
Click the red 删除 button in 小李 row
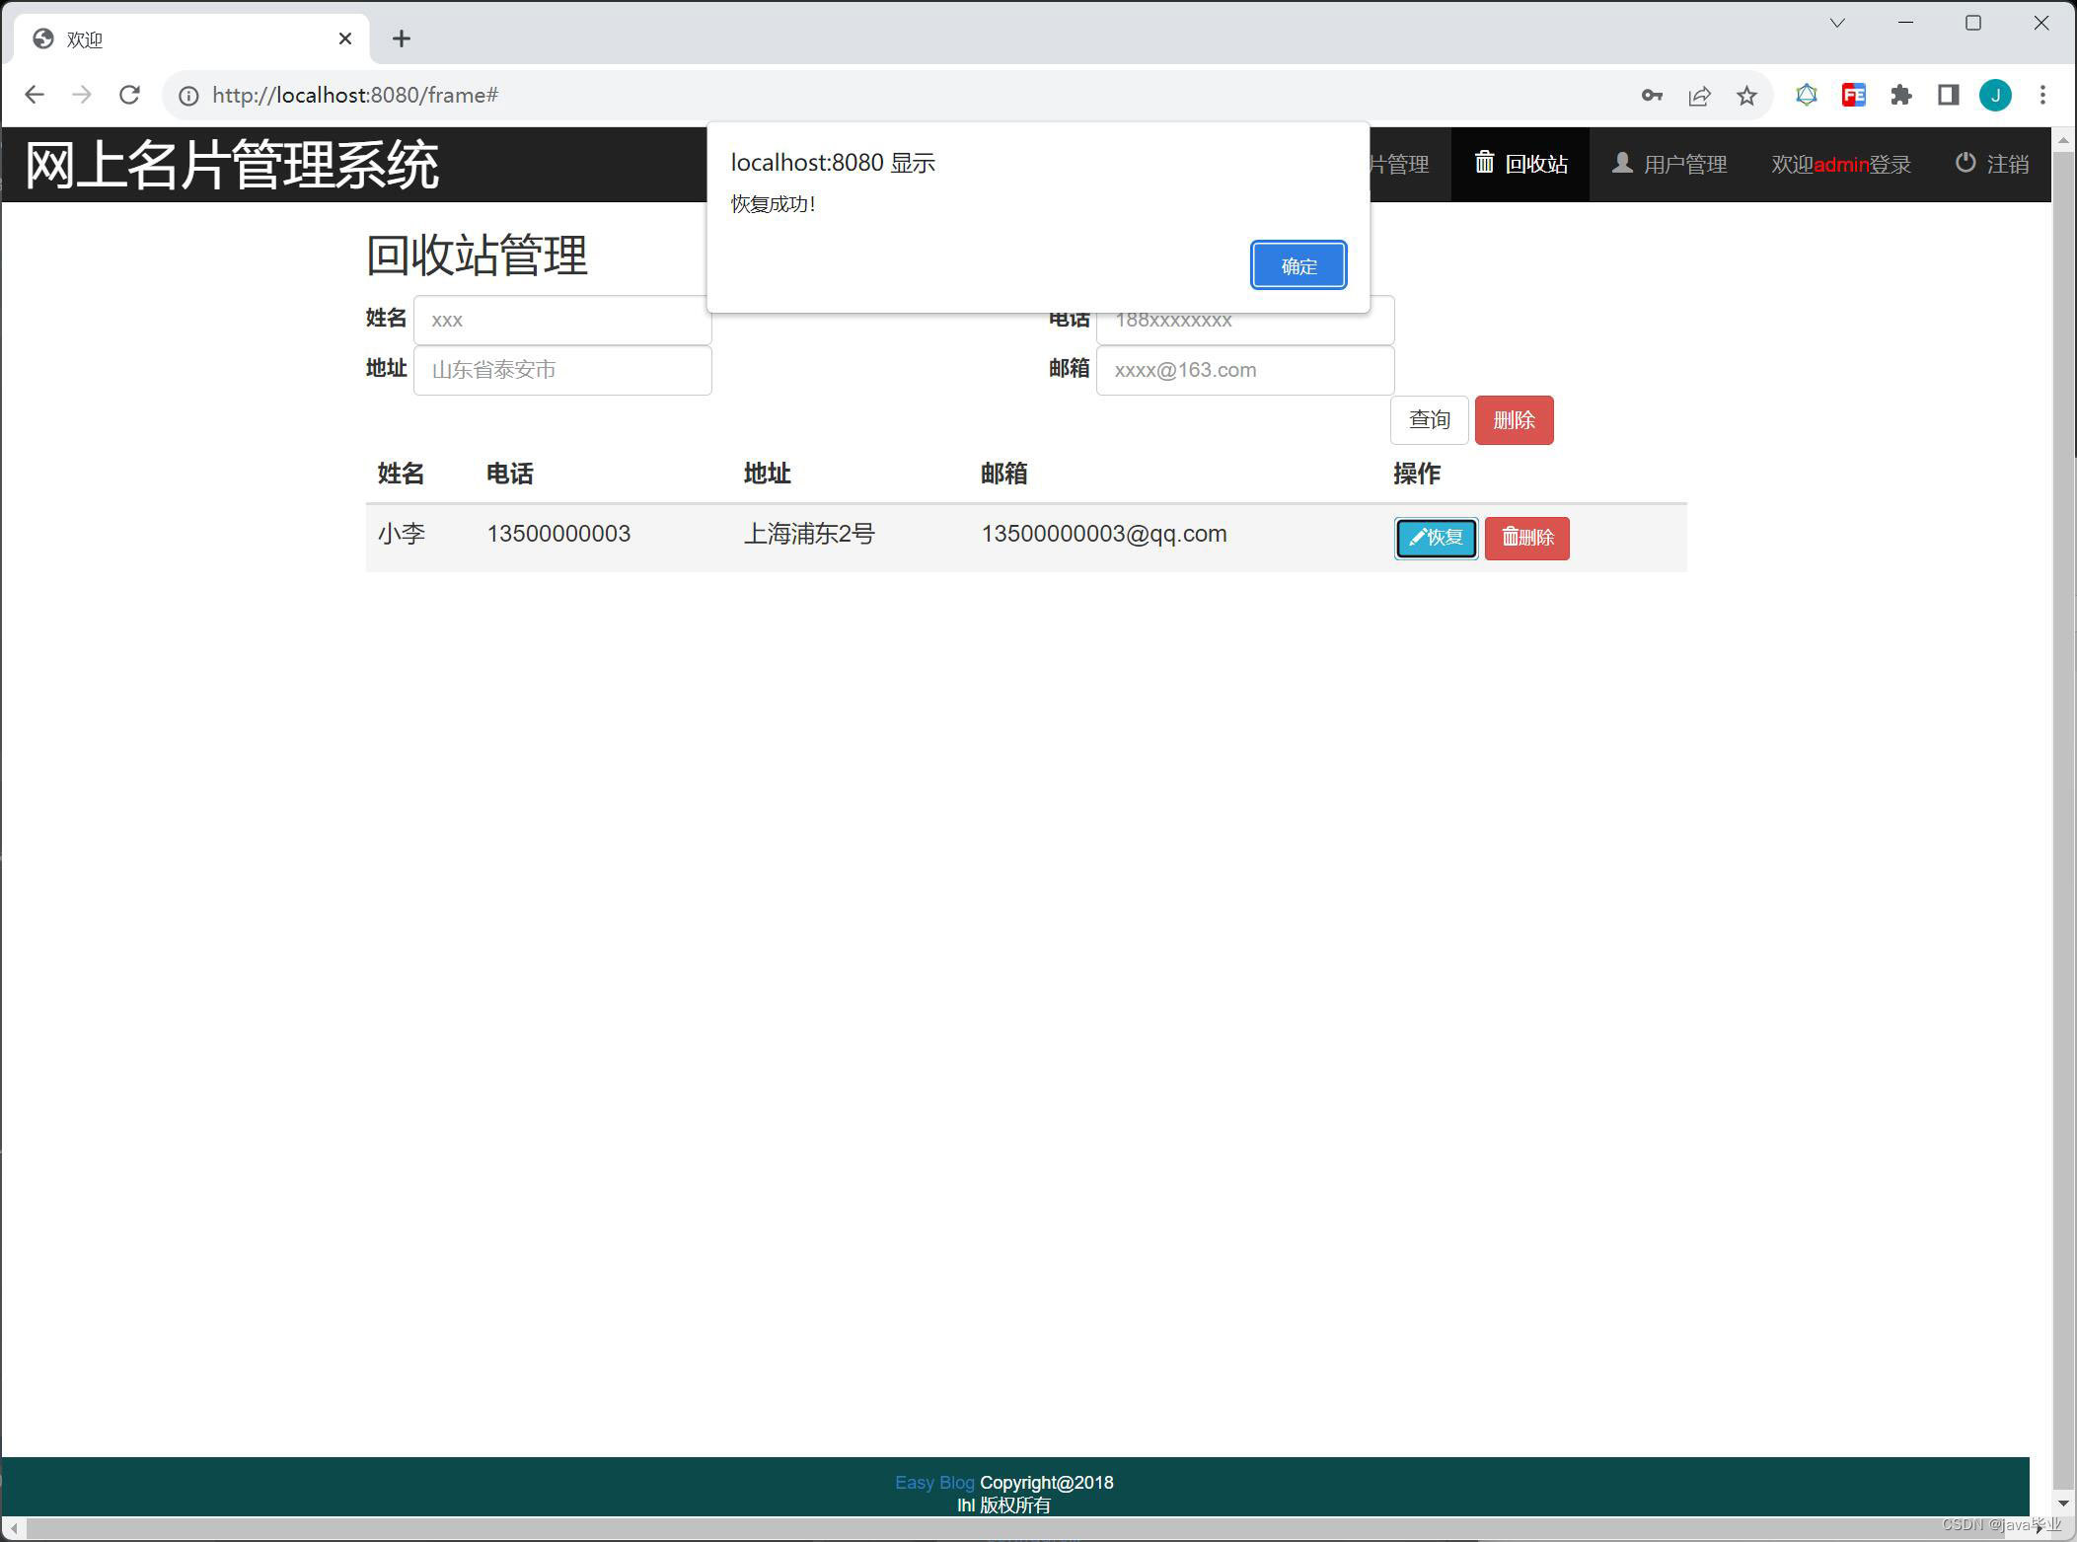click(x=1526, y=538)
